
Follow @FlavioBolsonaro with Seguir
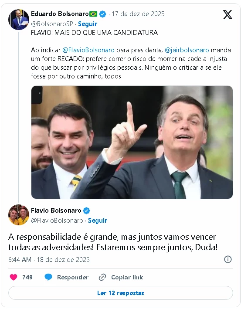point(98,221)
